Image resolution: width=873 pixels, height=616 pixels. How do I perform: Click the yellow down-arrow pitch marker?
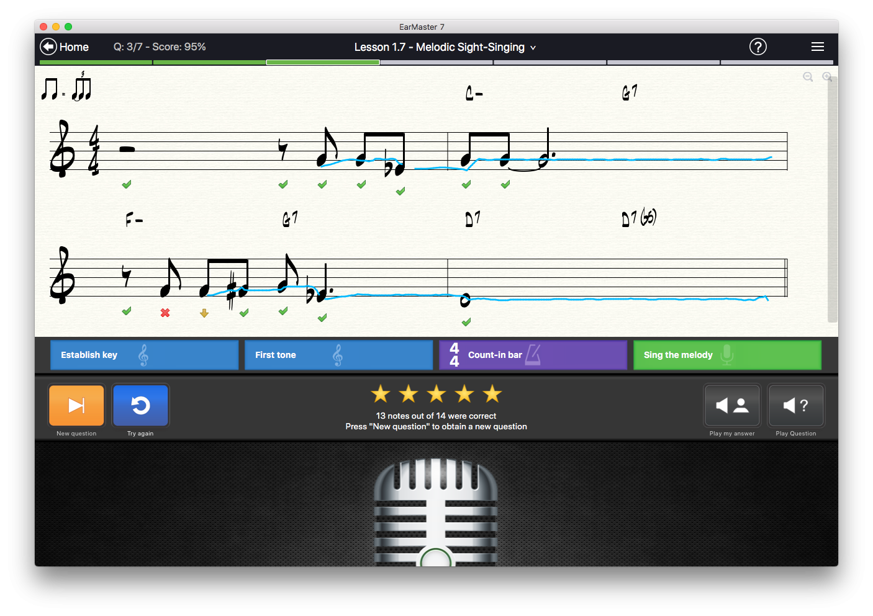point(204,313)
